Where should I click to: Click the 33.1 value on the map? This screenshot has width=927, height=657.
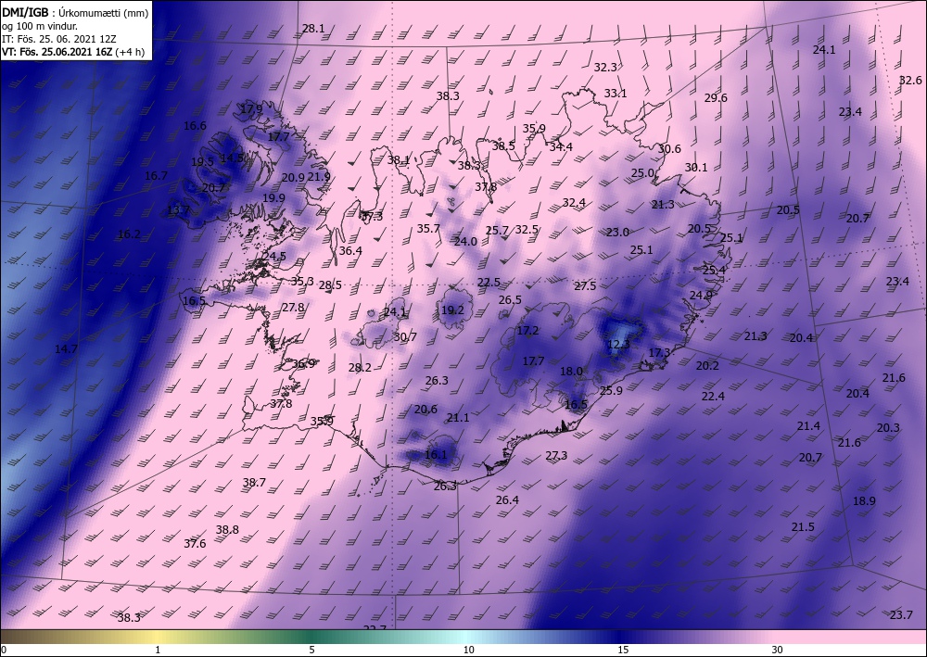pos(616,94)
